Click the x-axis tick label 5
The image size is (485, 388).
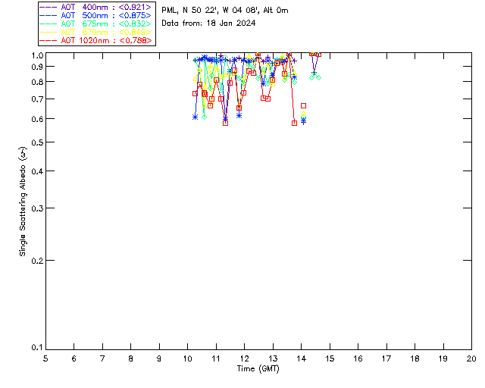click(45, 358)
